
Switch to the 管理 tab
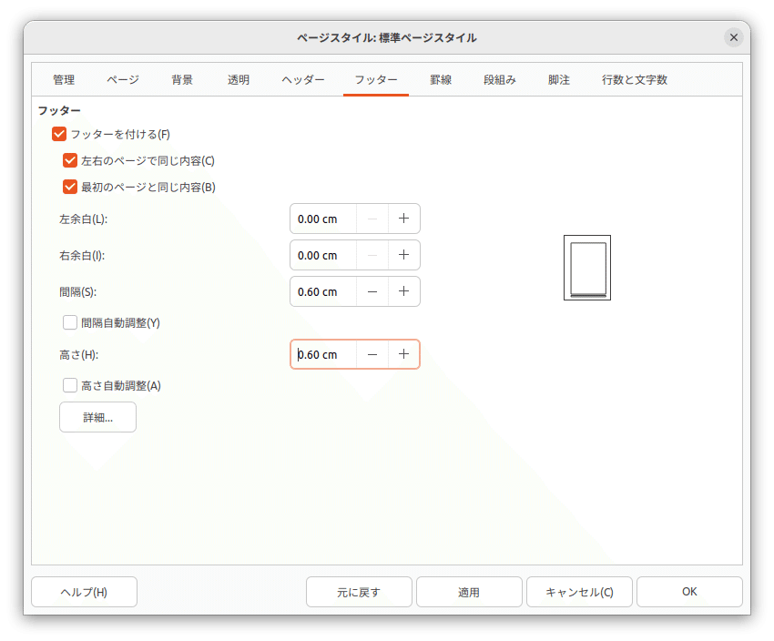64,80
